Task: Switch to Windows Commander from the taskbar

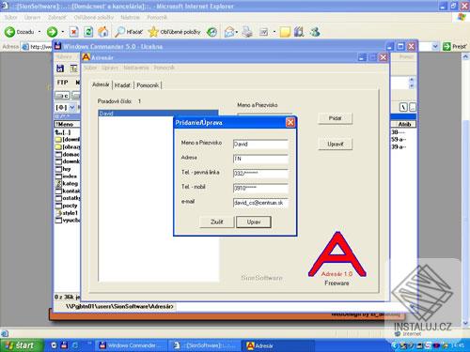Action: pos(130,345)
